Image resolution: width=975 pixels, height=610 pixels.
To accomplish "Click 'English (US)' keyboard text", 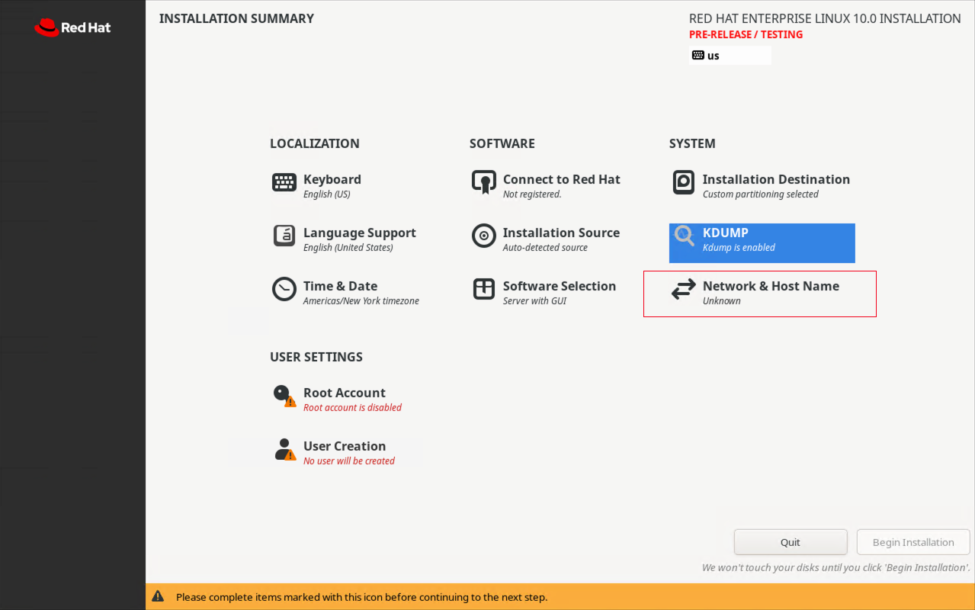I will (326, 194).
